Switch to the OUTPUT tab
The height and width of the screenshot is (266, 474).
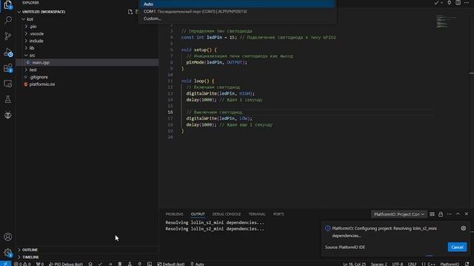tap(198, 214)
